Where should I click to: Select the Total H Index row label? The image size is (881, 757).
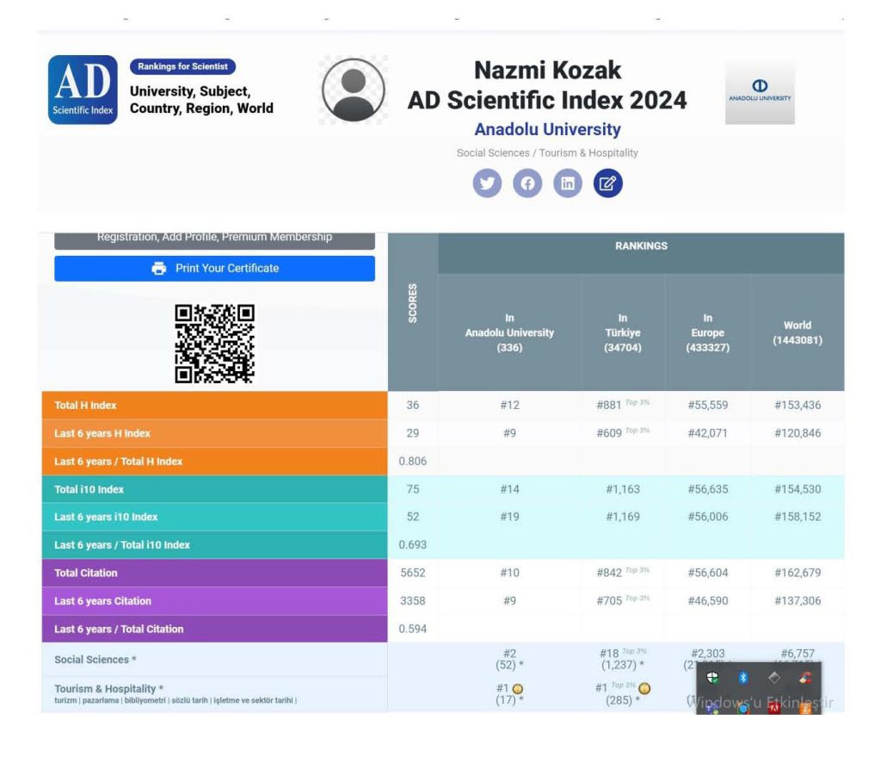point(86,406)
